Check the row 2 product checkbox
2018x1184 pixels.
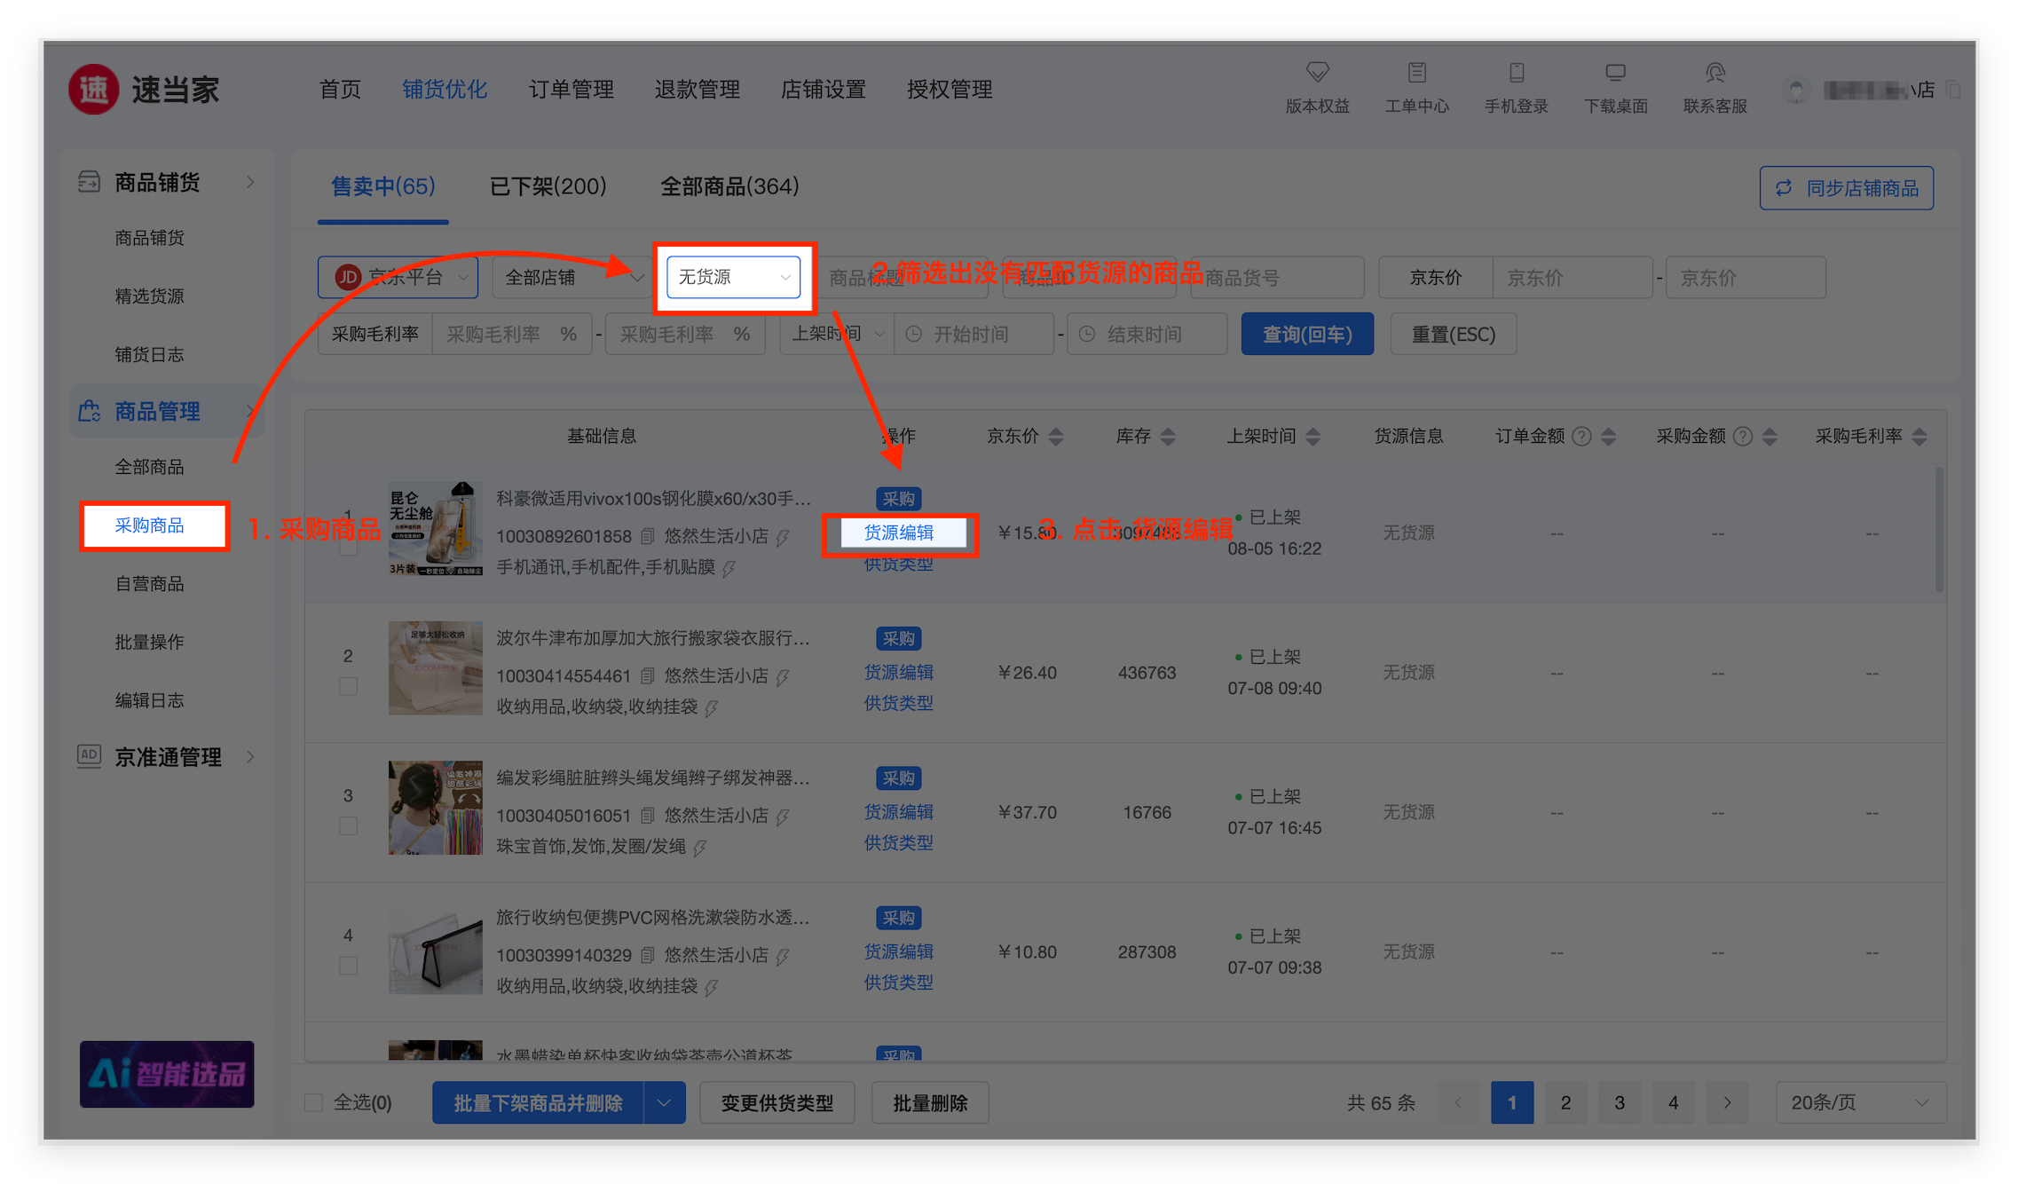[348, 686]
